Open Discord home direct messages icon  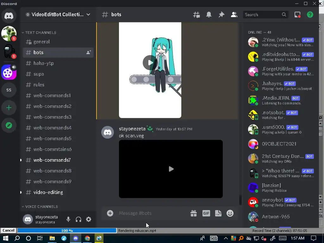9,16
